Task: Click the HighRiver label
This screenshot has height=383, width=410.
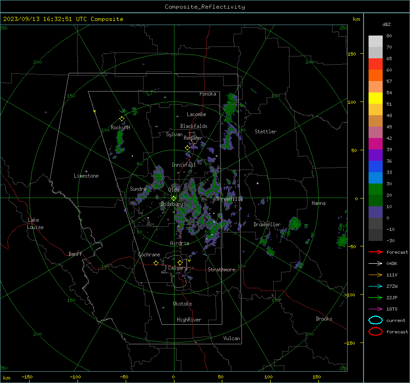Action: tap(189, 320)
